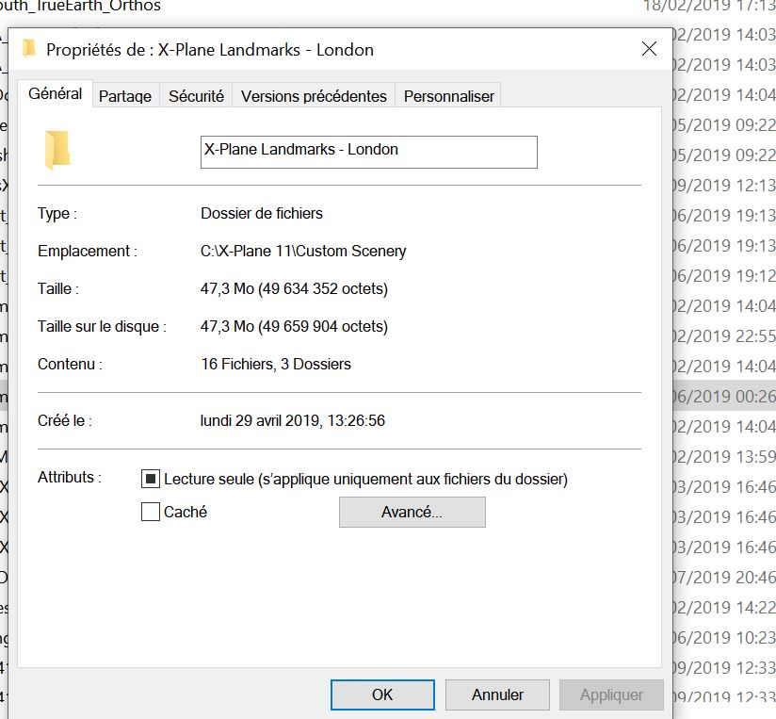Select the Explorer row dated 2019 12:13
Image resolution: width=776 pixels, height=719 pixels.
[x=723, y=186]
